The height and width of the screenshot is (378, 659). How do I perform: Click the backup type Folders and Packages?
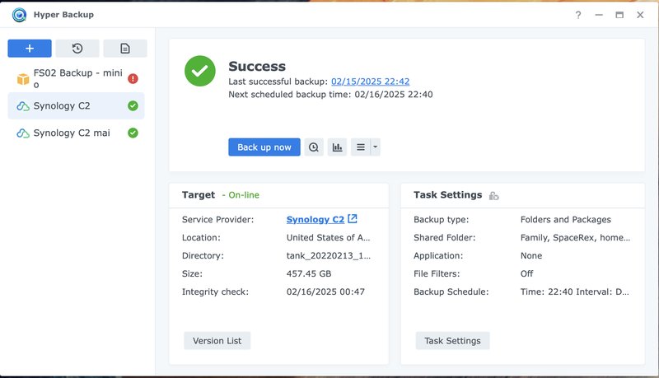tap(566, 219)
